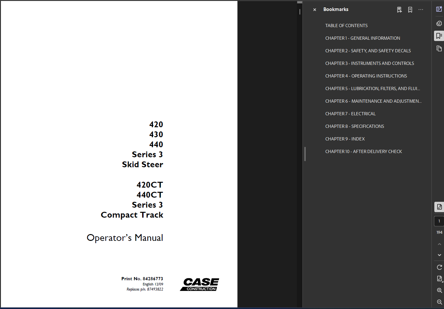Click the current page number field
The height and width of the screenshot is (309, 444).
439,221
